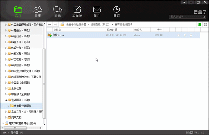This screenshot has height=135, width=209.
Task: Select 办公室(全权限) folder
Action: [x=21, y=83]
